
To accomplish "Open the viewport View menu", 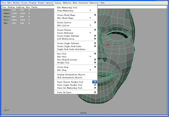I will [x=4, y=7].
